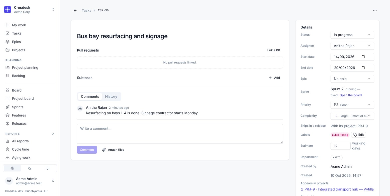This screenshot has width=390, height=196.
Task: Click Link a PR button
Action: 273,50
